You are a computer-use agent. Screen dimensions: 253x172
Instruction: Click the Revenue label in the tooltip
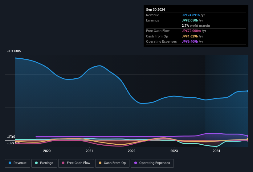[153, 15]
